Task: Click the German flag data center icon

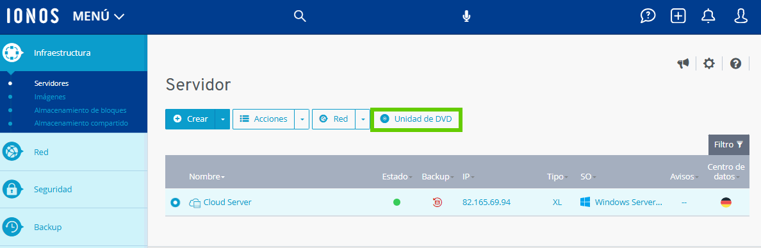Action: click(x=726, y=203)
